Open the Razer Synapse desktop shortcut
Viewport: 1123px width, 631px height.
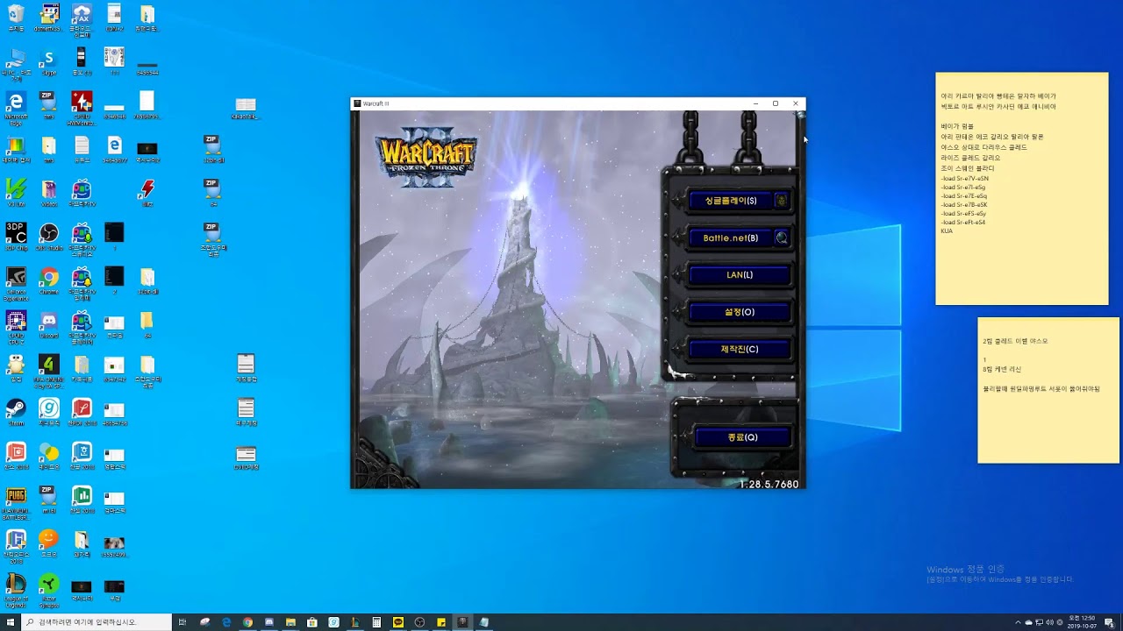49,590
